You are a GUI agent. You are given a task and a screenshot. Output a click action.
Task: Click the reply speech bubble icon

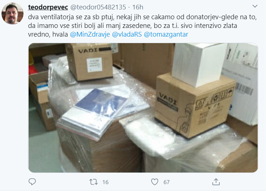coord(32,182)
